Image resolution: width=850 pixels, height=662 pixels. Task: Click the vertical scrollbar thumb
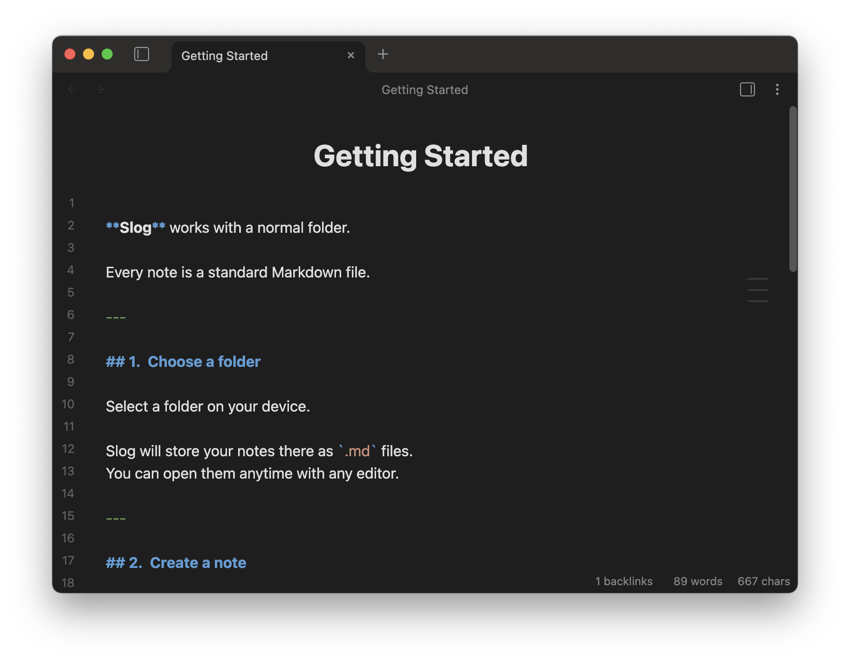[793, 189]
